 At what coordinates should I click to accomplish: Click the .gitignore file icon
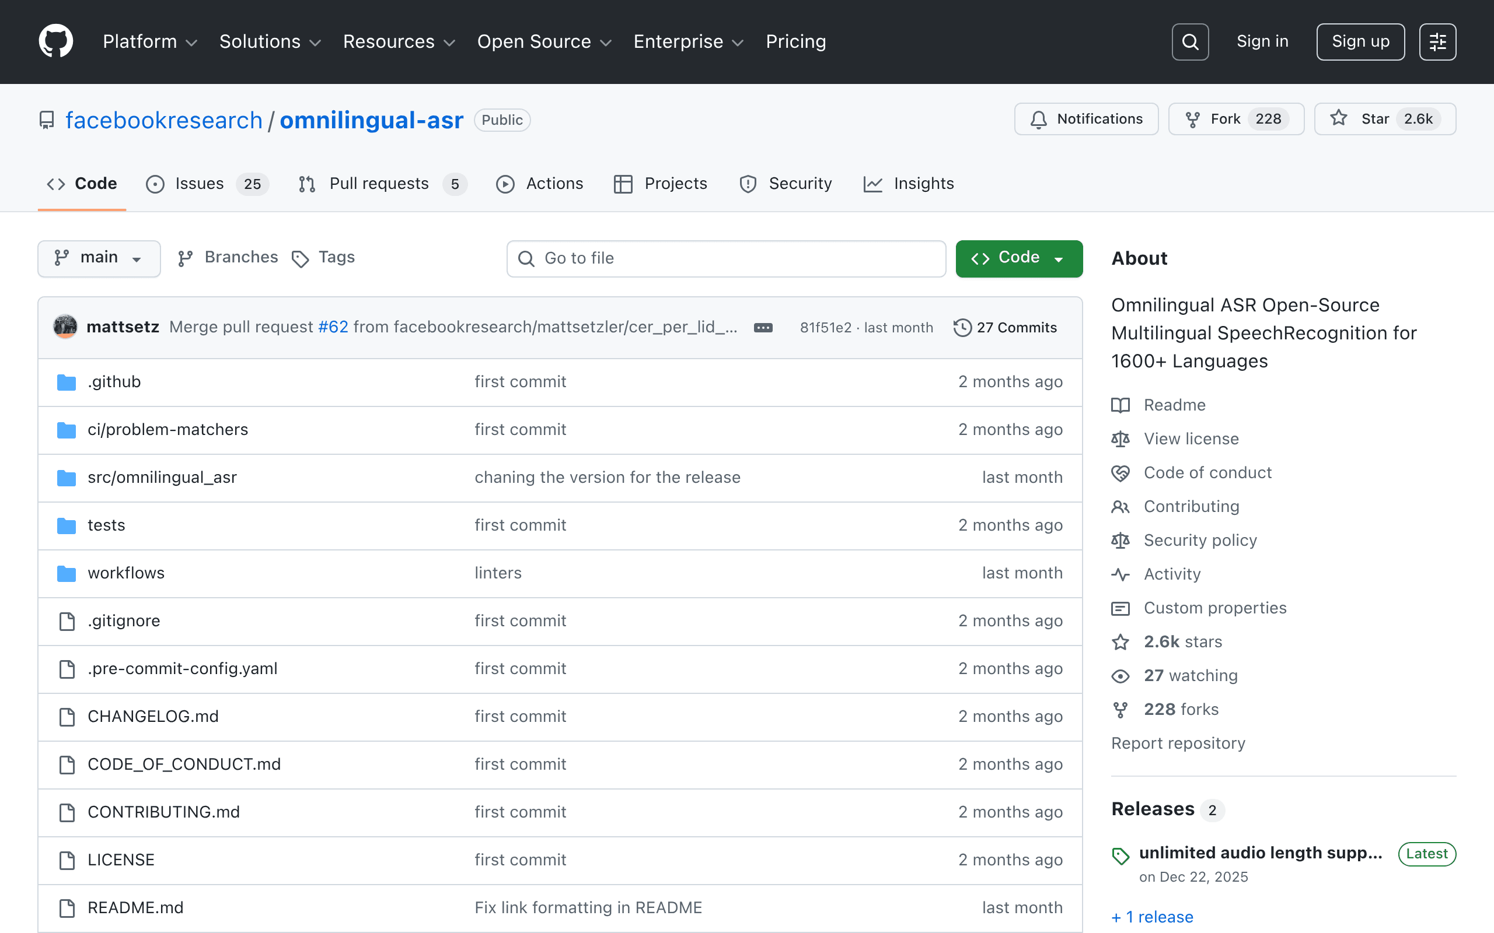coord(67,621)
